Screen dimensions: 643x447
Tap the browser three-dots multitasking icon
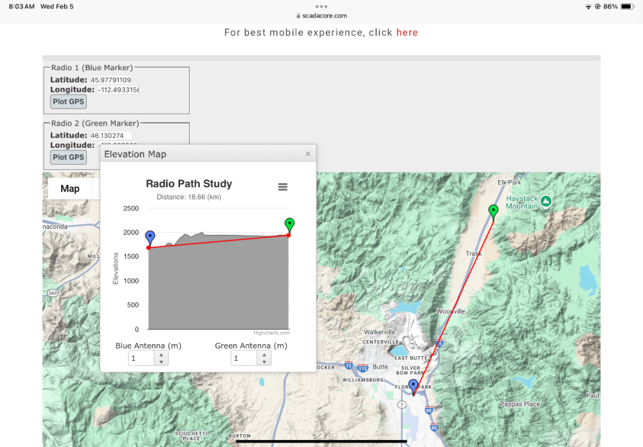pos(321,6)
